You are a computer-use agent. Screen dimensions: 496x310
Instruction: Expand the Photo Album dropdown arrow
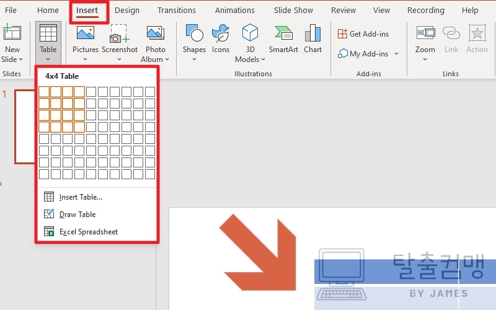[x=167, y=59]
